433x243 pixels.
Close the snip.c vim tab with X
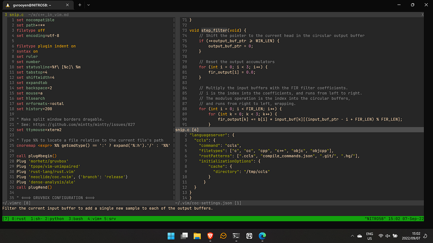point(422,14)
